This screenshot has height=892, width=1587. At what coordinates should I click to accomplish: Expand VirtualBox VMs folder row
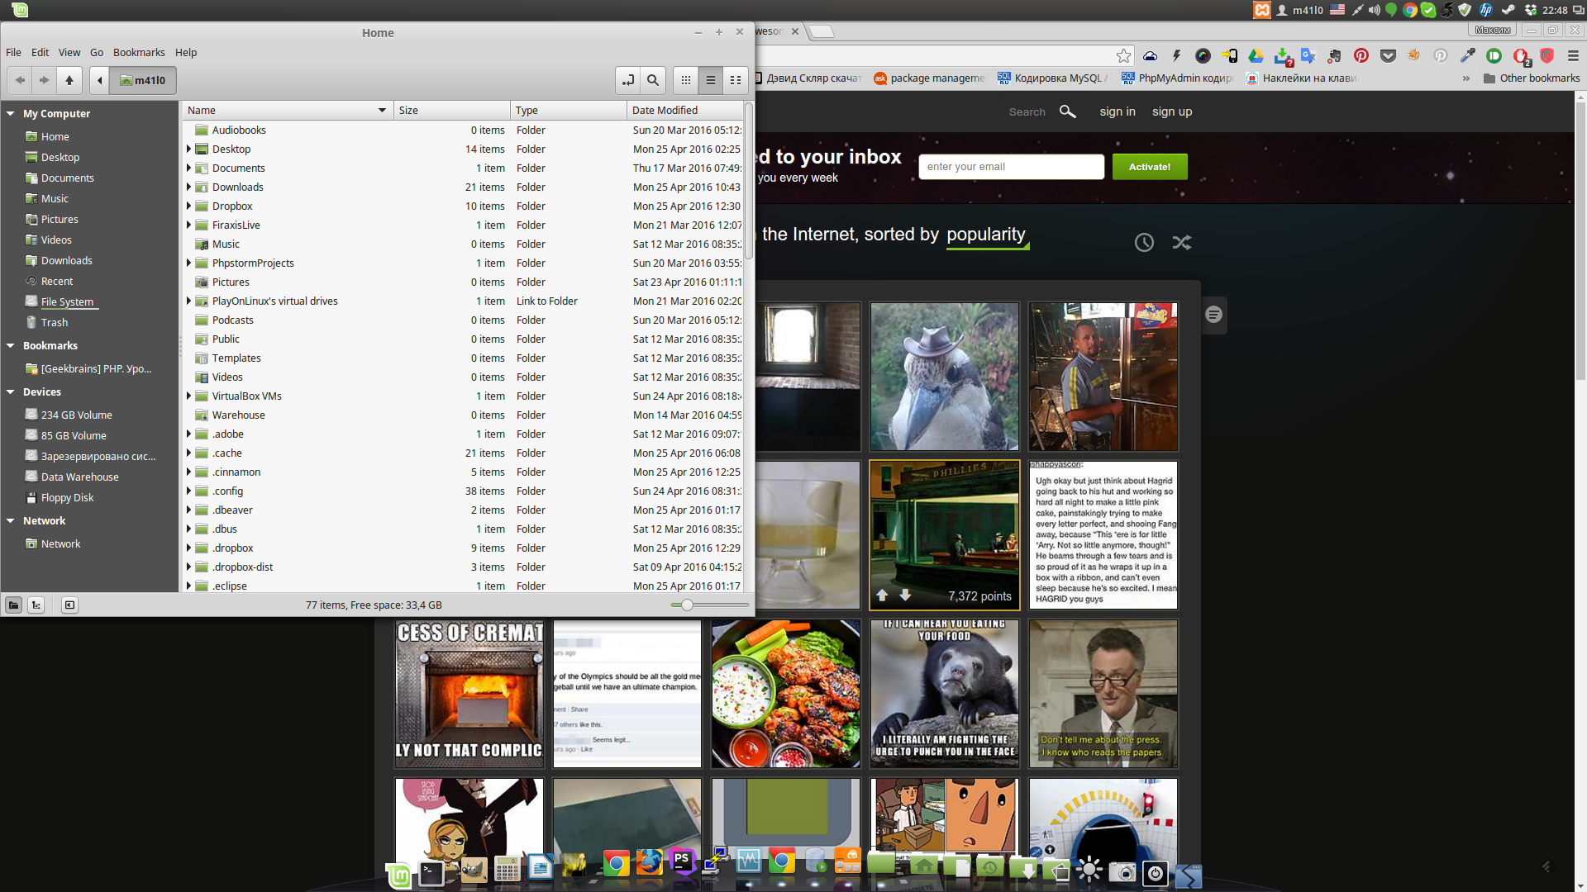tap(188, 396)
